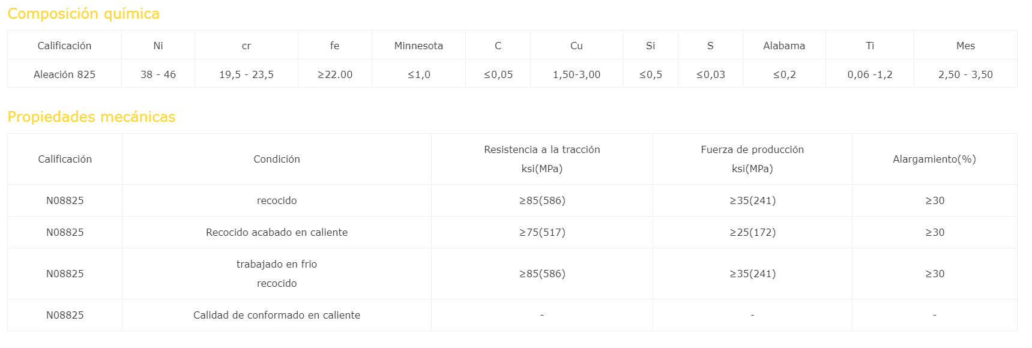Click the Composición química heading

(x=83, y=14)
